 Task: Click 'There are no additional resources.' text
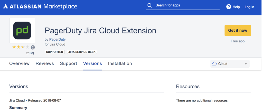[202, 101]
